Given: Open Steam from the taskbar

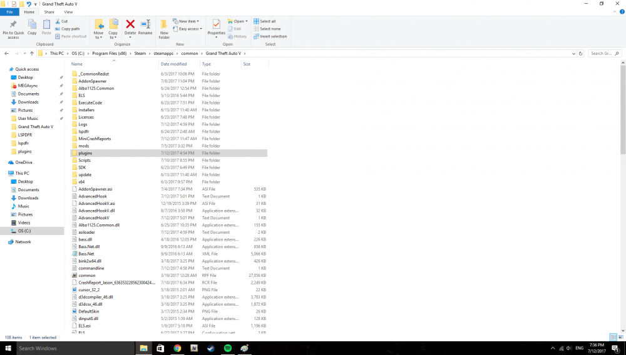Looking at the screenshot, I should point(211,348).
